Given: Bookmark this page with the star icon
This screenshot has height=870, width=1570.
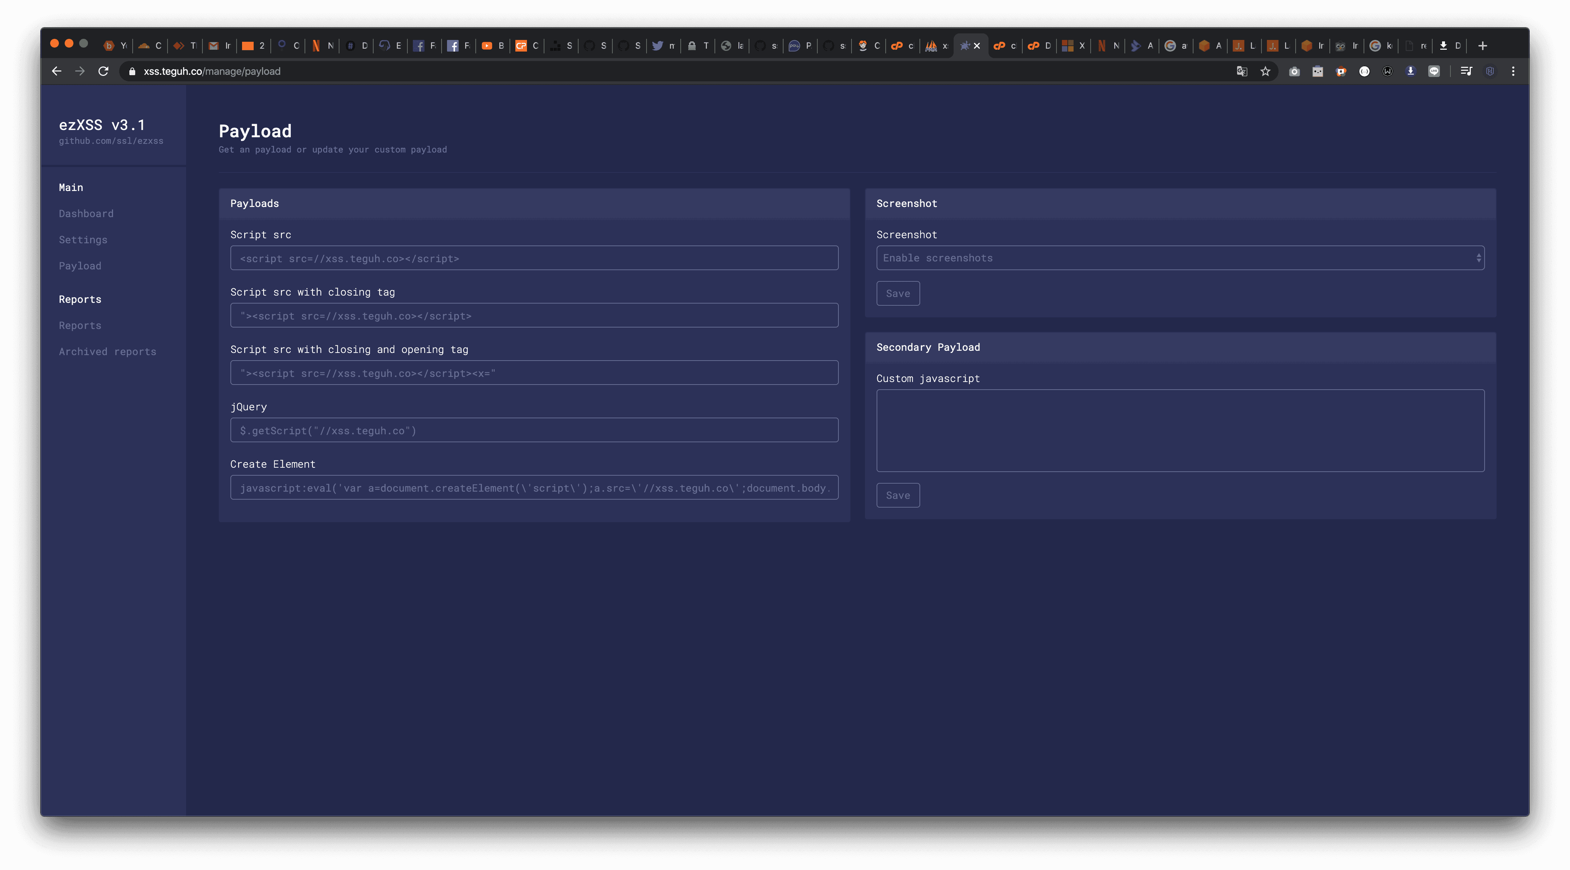Looking at the screenshot, I should pyautogui.click(x=1265, y=71).
